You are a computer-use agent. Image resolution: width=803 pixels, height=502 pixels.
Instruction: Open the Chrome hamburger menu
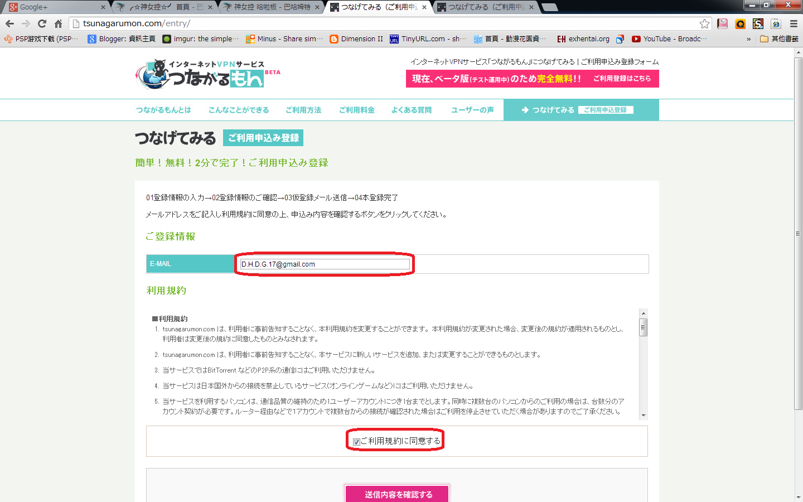794,23
